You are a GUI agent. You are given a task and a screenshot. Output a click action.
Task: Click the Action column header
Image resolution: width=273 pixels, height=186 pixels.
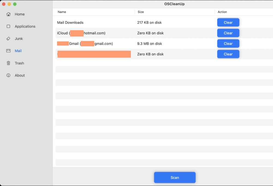click(x=222, y=12)
